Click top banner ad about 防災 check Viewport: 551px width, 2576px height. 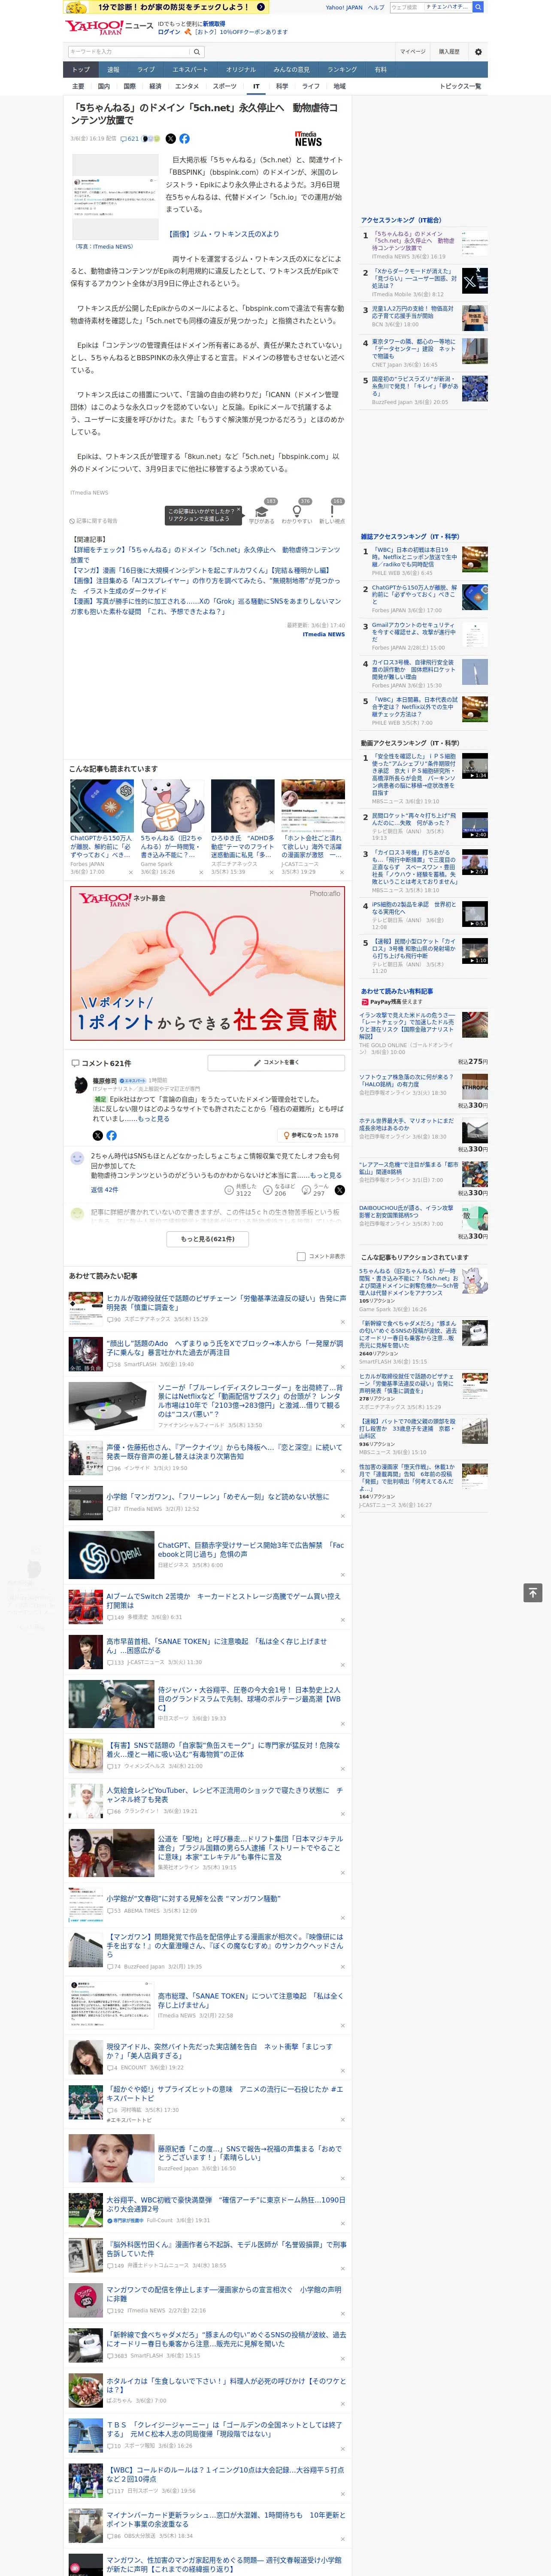[x=167, y=7]
